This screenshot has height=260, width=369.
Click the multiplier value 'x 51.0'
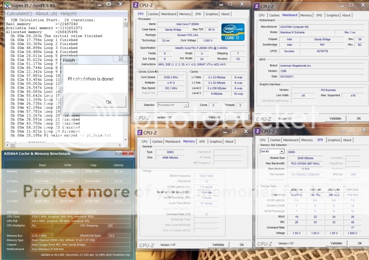(171, 83)
